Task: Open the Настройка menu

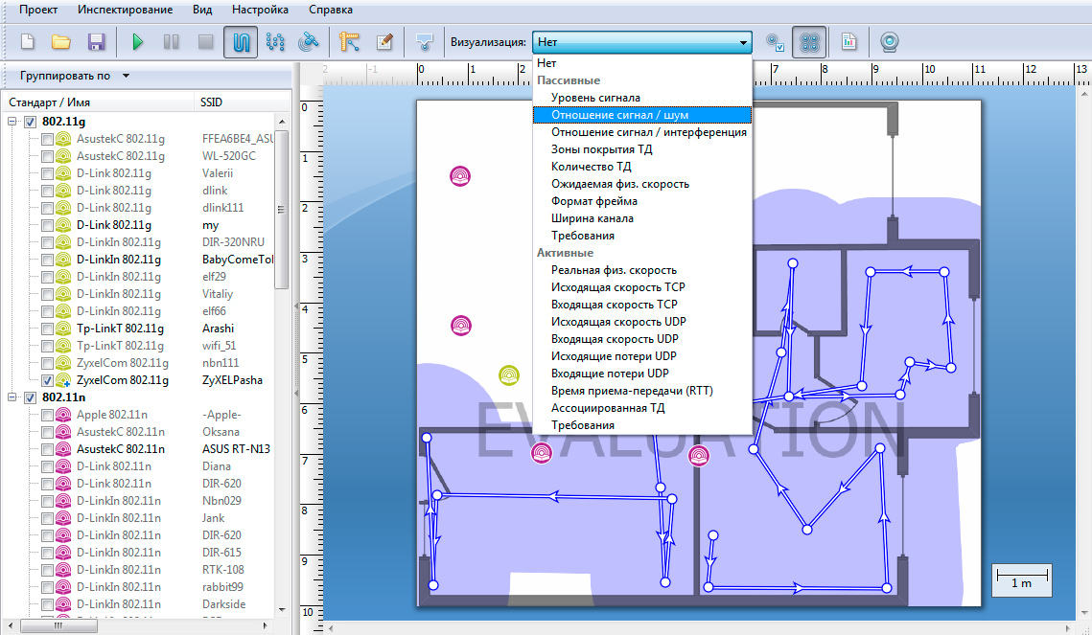Action: point(260,10)
